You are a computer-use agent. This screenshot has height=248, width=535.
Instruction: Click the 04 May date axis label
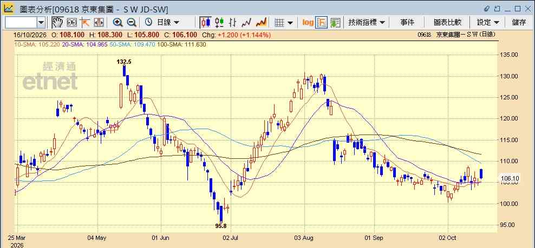tap(97, 238)
